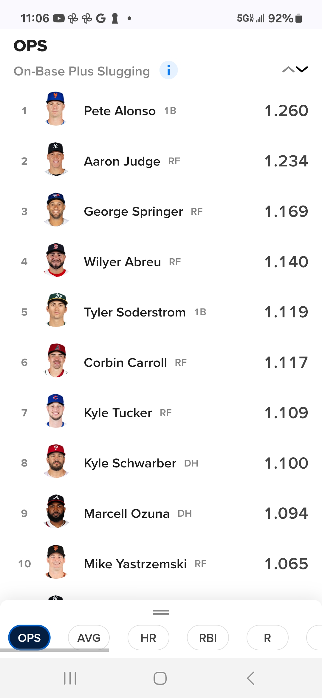Image resolution: width=322 pixels, height=698 pixels.
Task: Click the up chevron next to OPS header
Action: (x=288, y=70)
